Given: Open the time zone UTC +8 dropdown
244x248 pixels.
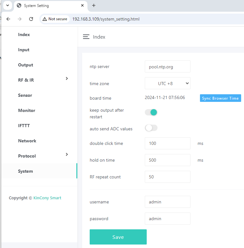Looking at the screenshot, I should 167,83.
